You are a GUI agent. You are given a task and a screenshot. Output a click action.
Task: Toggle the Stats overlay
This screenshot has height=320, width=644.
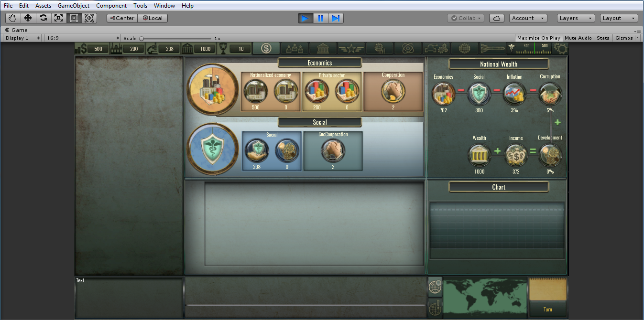(x=603, y=38)
